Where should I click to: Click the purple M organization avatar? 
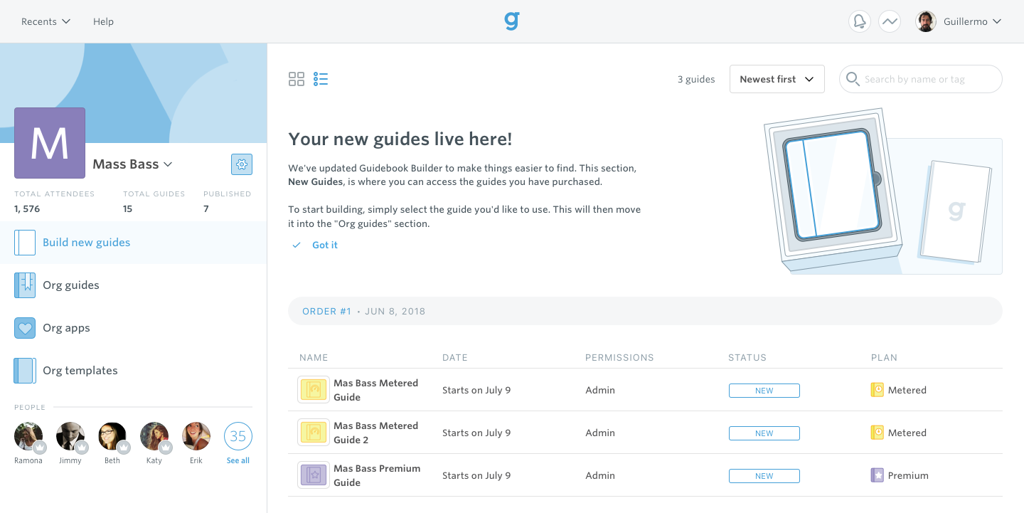coord(50,143)
